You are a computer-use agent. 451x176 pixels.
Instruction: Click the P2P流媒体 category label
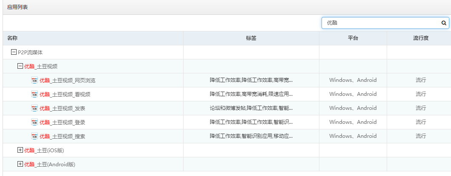point(31,53)
